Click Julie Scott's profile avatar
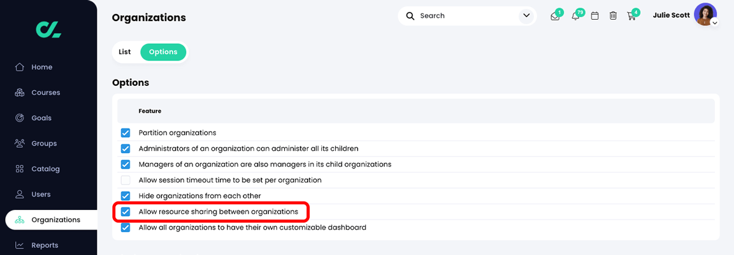This screenshot has width=734, height=255. click(705, 15)
